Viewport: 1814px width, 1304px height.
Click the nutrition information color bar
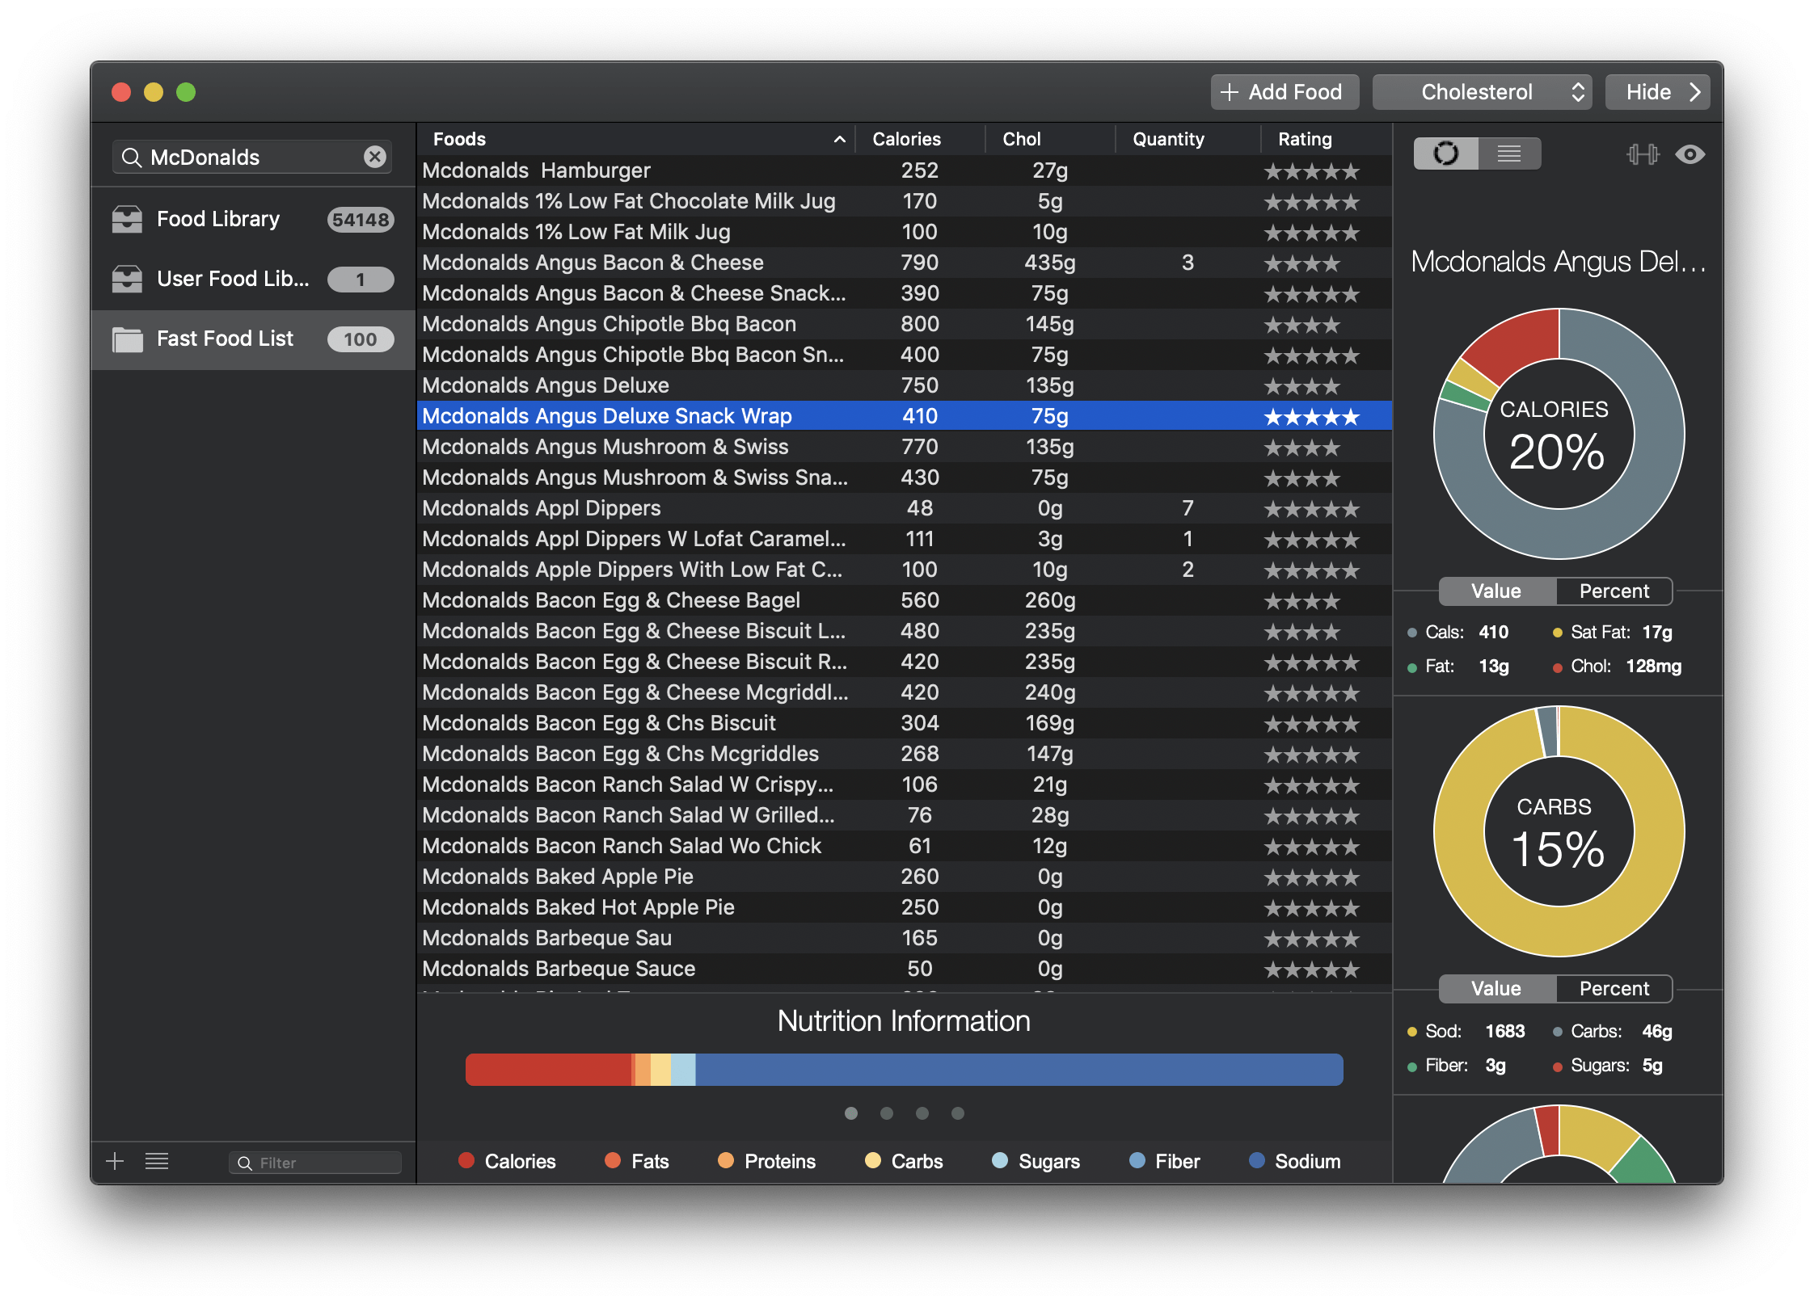905,1069
